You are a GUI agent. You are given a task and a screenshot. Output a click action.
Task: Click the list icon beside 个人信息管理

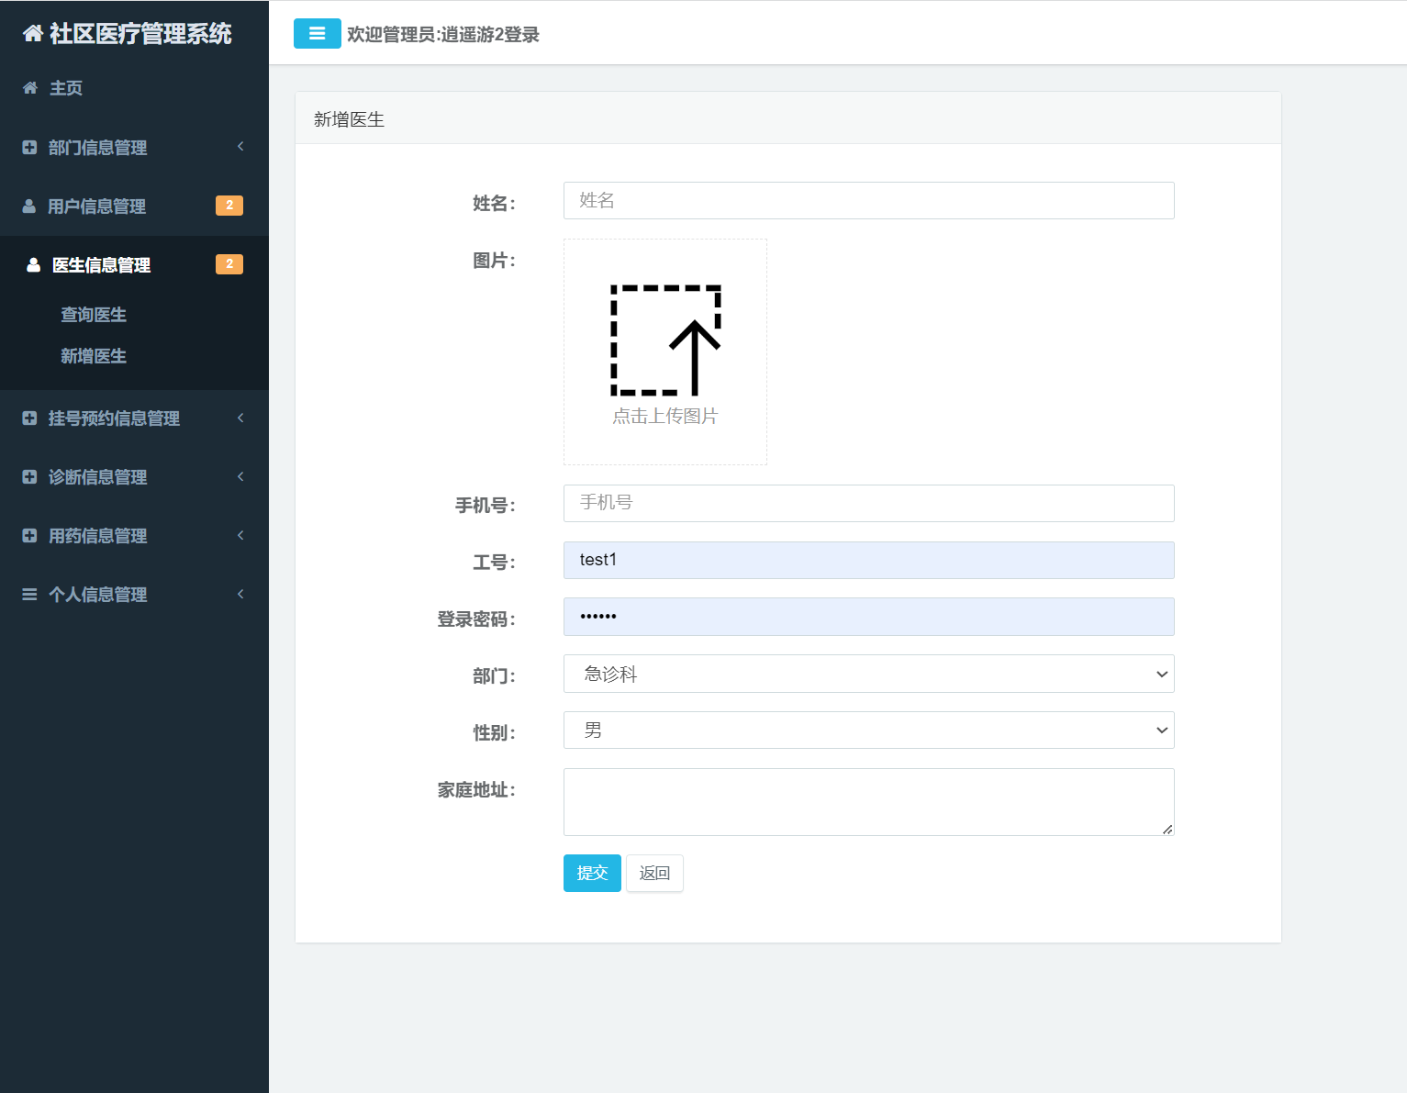[29, 594]
